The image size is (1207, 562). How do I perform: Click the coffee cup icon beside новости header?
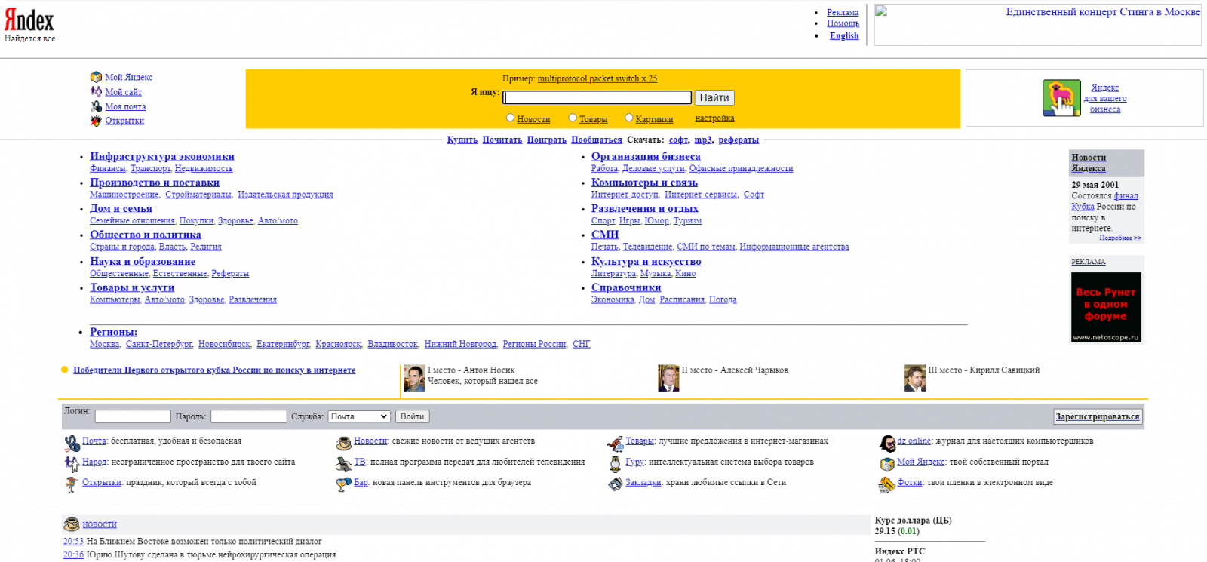pos(72,524)
